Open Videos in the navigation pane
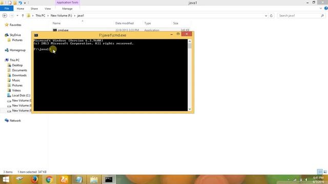The width and height of the screenshot is (328, 184). coord(16,90)
